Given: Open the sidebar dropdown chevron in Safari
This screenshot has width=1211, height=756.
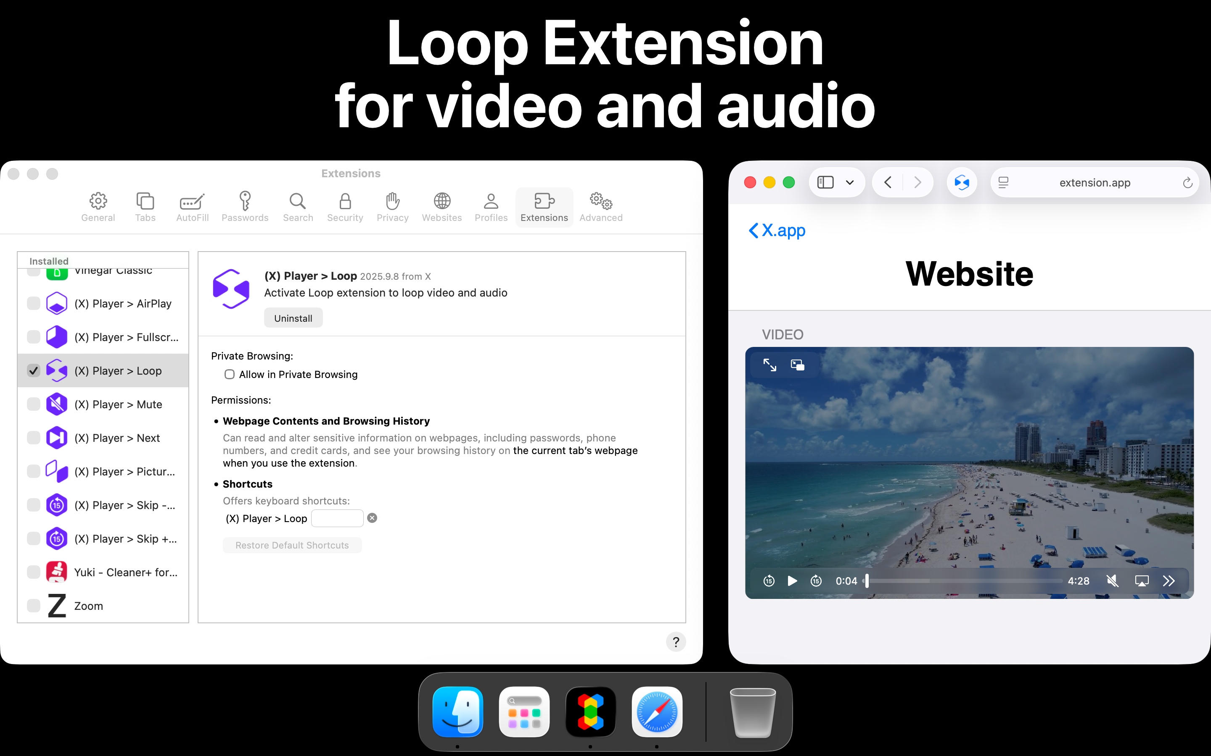Looking at the screenshot, I should pyautogui.click(x=850, y=183).
